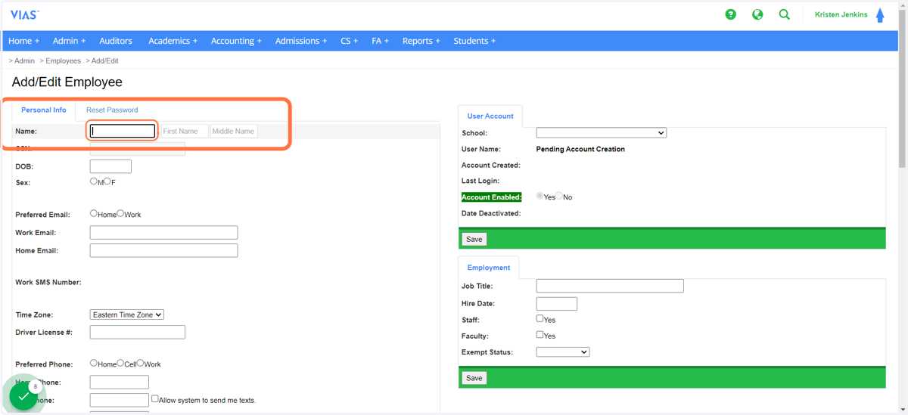This screenshot has height=415, width=908.
Task: Set Account Enabled to No
Action: 558,196
